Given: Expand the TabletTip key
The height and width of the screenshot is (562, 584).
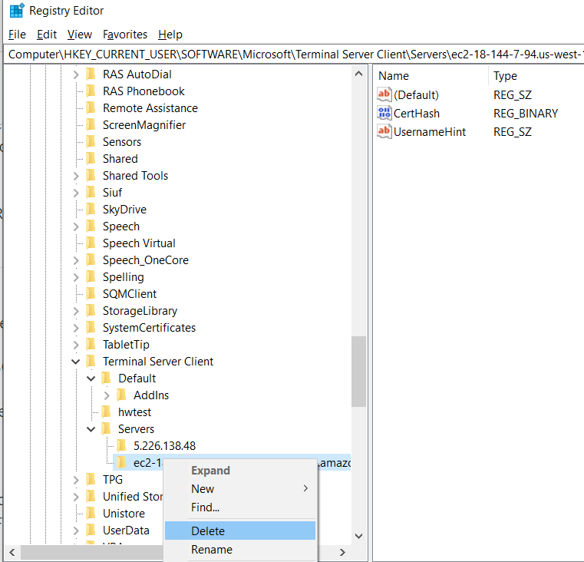Looking at the screenshot, I should (76, 345).
